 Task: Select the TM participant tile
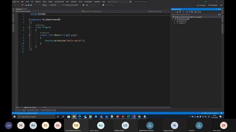coord(76,125)
